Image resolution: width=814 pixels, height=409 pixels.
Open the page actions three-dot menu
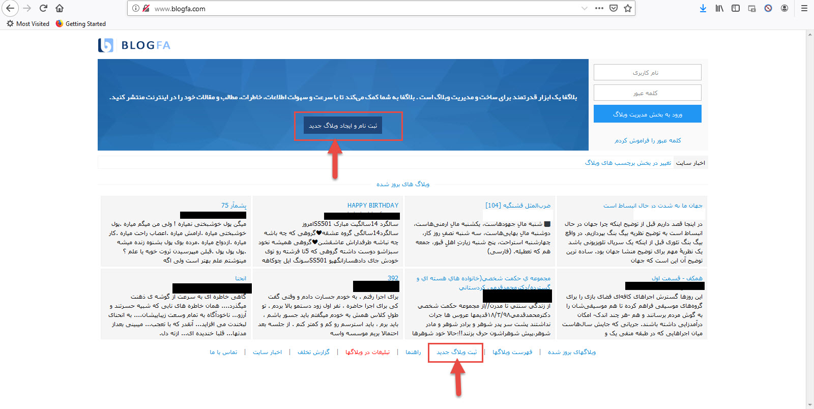coord(599,8)
